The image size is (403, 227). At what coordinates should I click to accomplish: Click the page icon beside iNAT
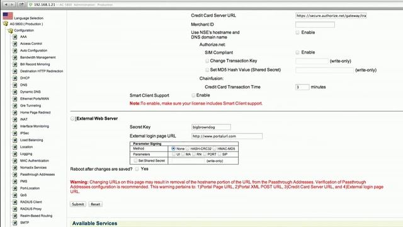coord(15,119)
